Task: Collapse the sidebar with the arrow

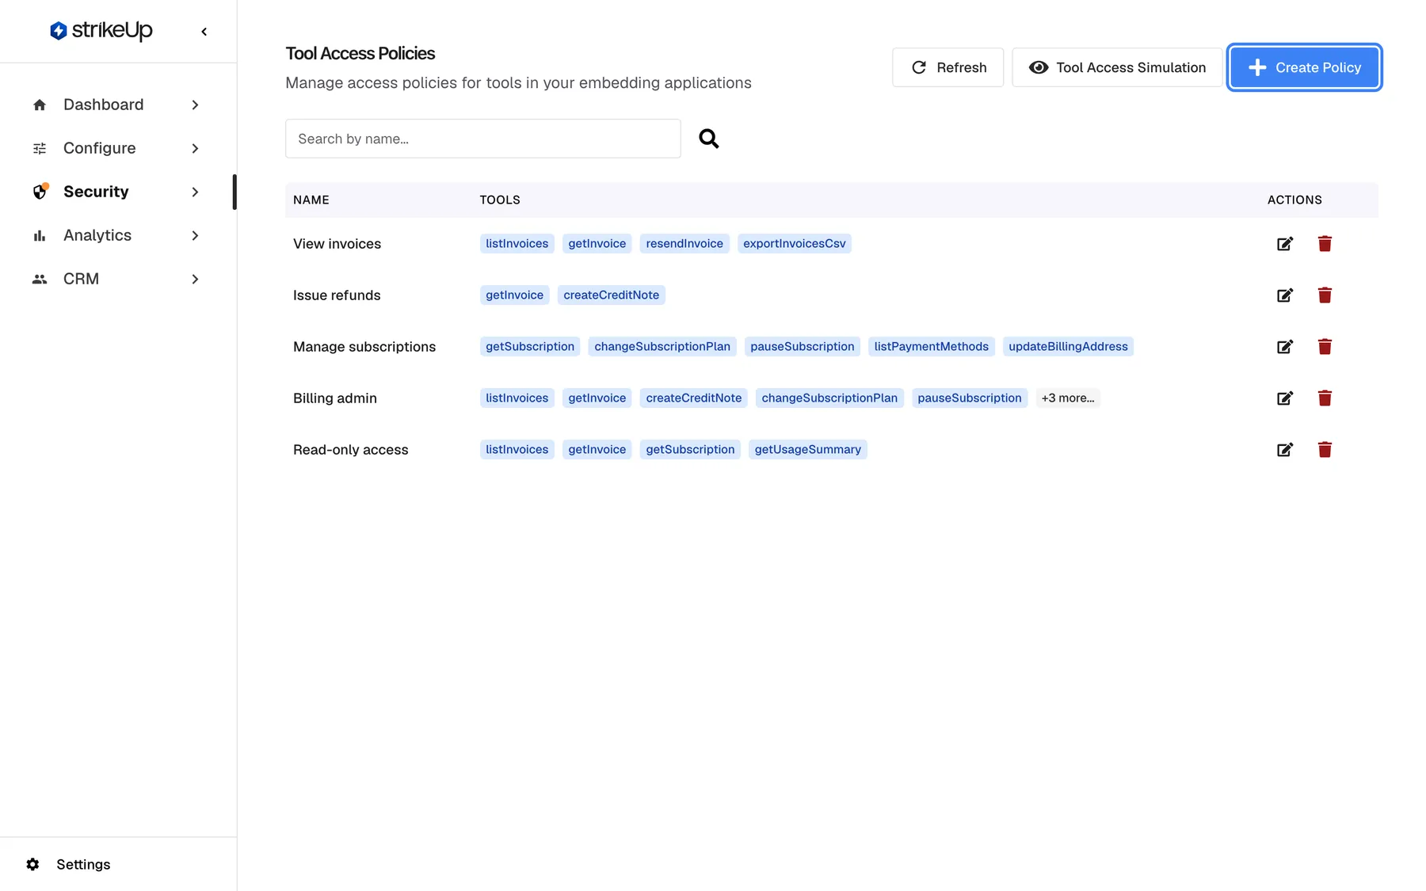Action: (204, 32)
